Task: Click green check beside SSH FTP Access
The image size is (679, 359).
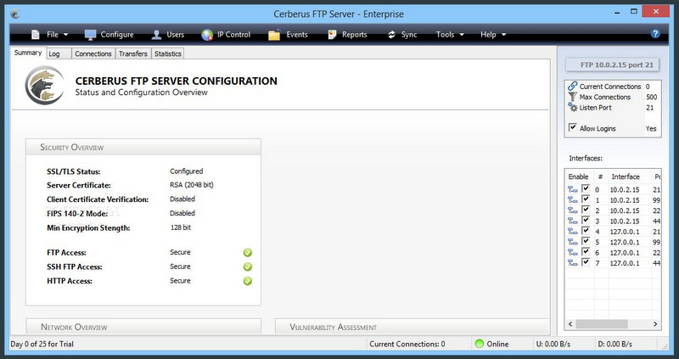Action: coord(248,266)
